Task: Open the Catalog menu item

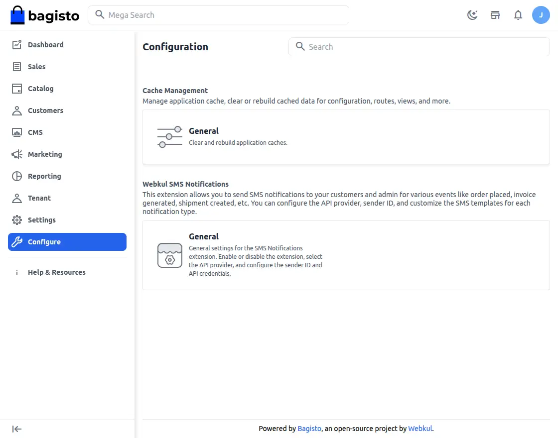Action: click(x=67, y=89)
